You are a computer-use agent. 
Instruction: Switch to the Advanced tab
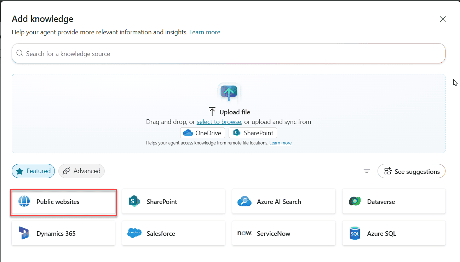tap(81, 171)
